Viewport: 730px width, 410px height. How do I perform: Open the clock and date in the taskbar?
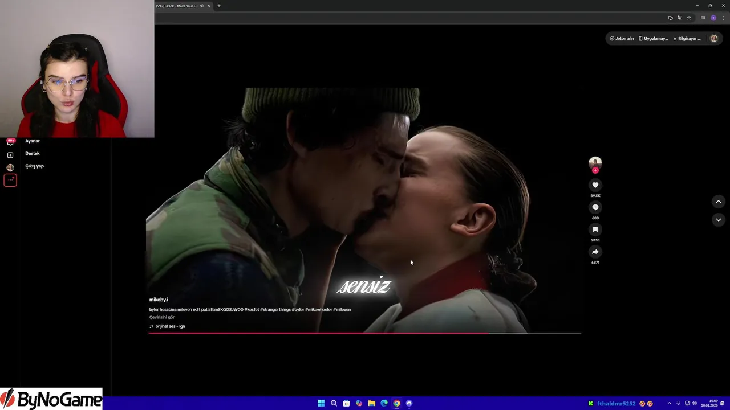click(x=709, y=403)
